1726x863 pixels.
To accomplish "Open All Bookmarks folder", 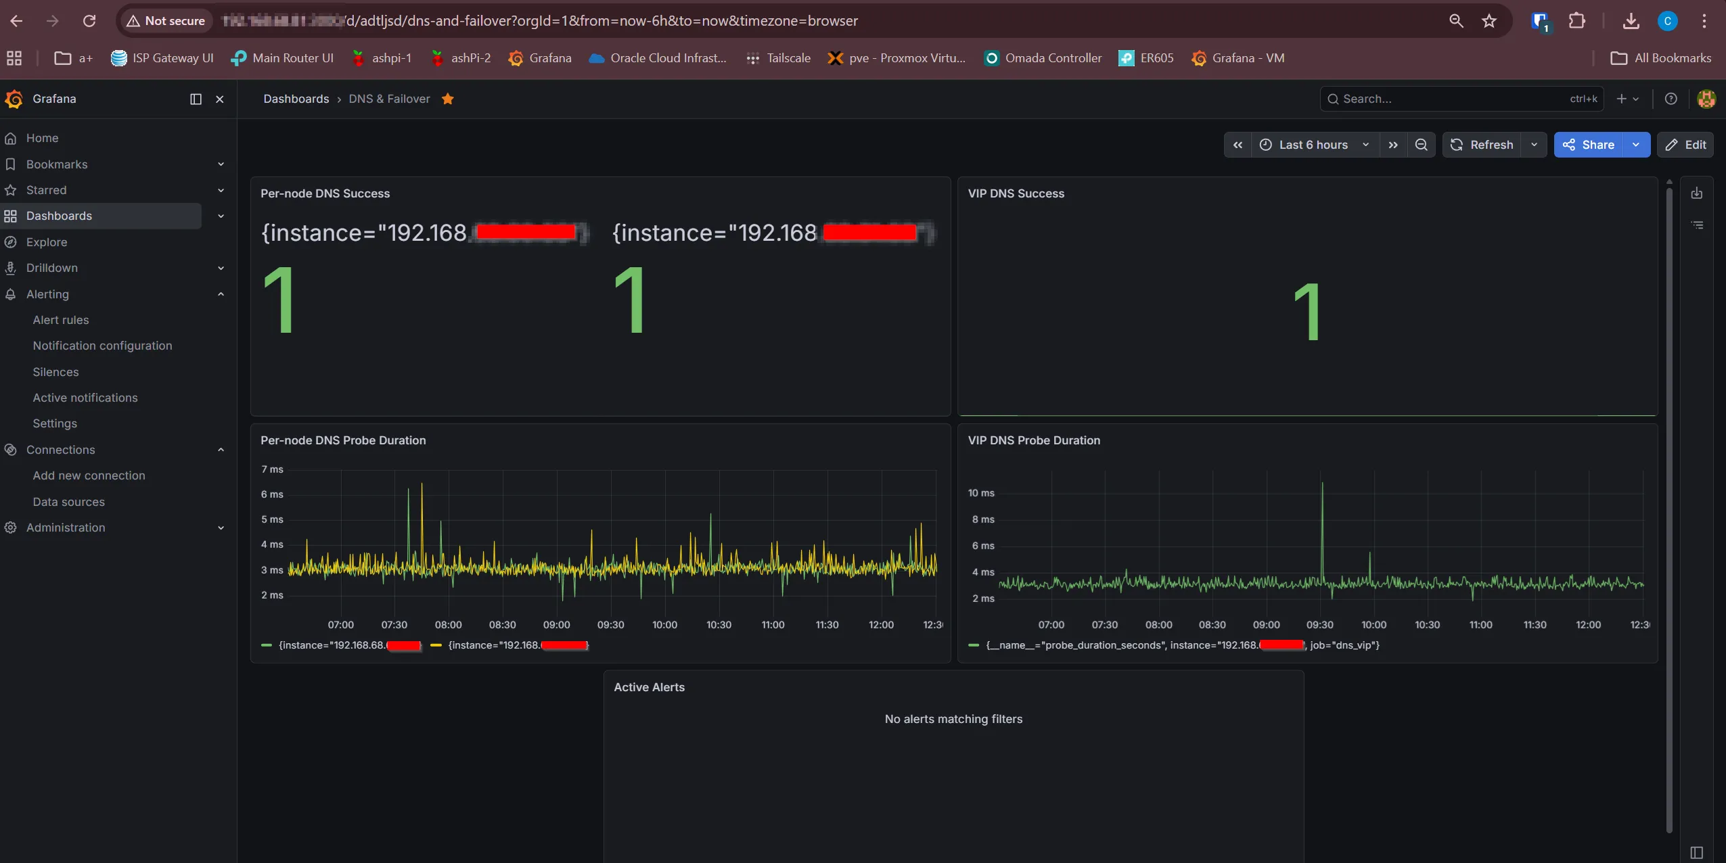I will pos(1661,58).
